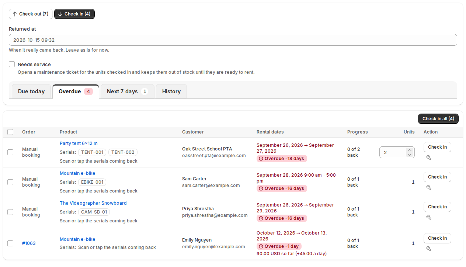Increase units with the stepper up arrow

click(x=409, y=150)
